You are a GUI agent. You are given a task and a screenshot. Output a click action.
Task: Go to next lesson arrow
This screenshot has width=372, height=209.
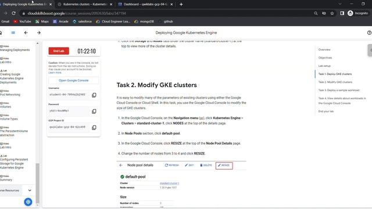tap(39, 33)
